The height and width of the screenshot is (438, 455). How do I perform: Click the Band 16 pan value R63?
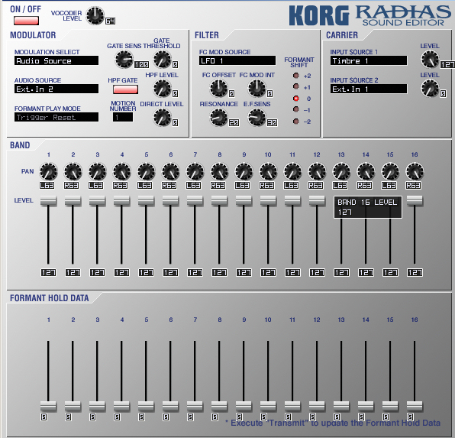pos(413,186)
